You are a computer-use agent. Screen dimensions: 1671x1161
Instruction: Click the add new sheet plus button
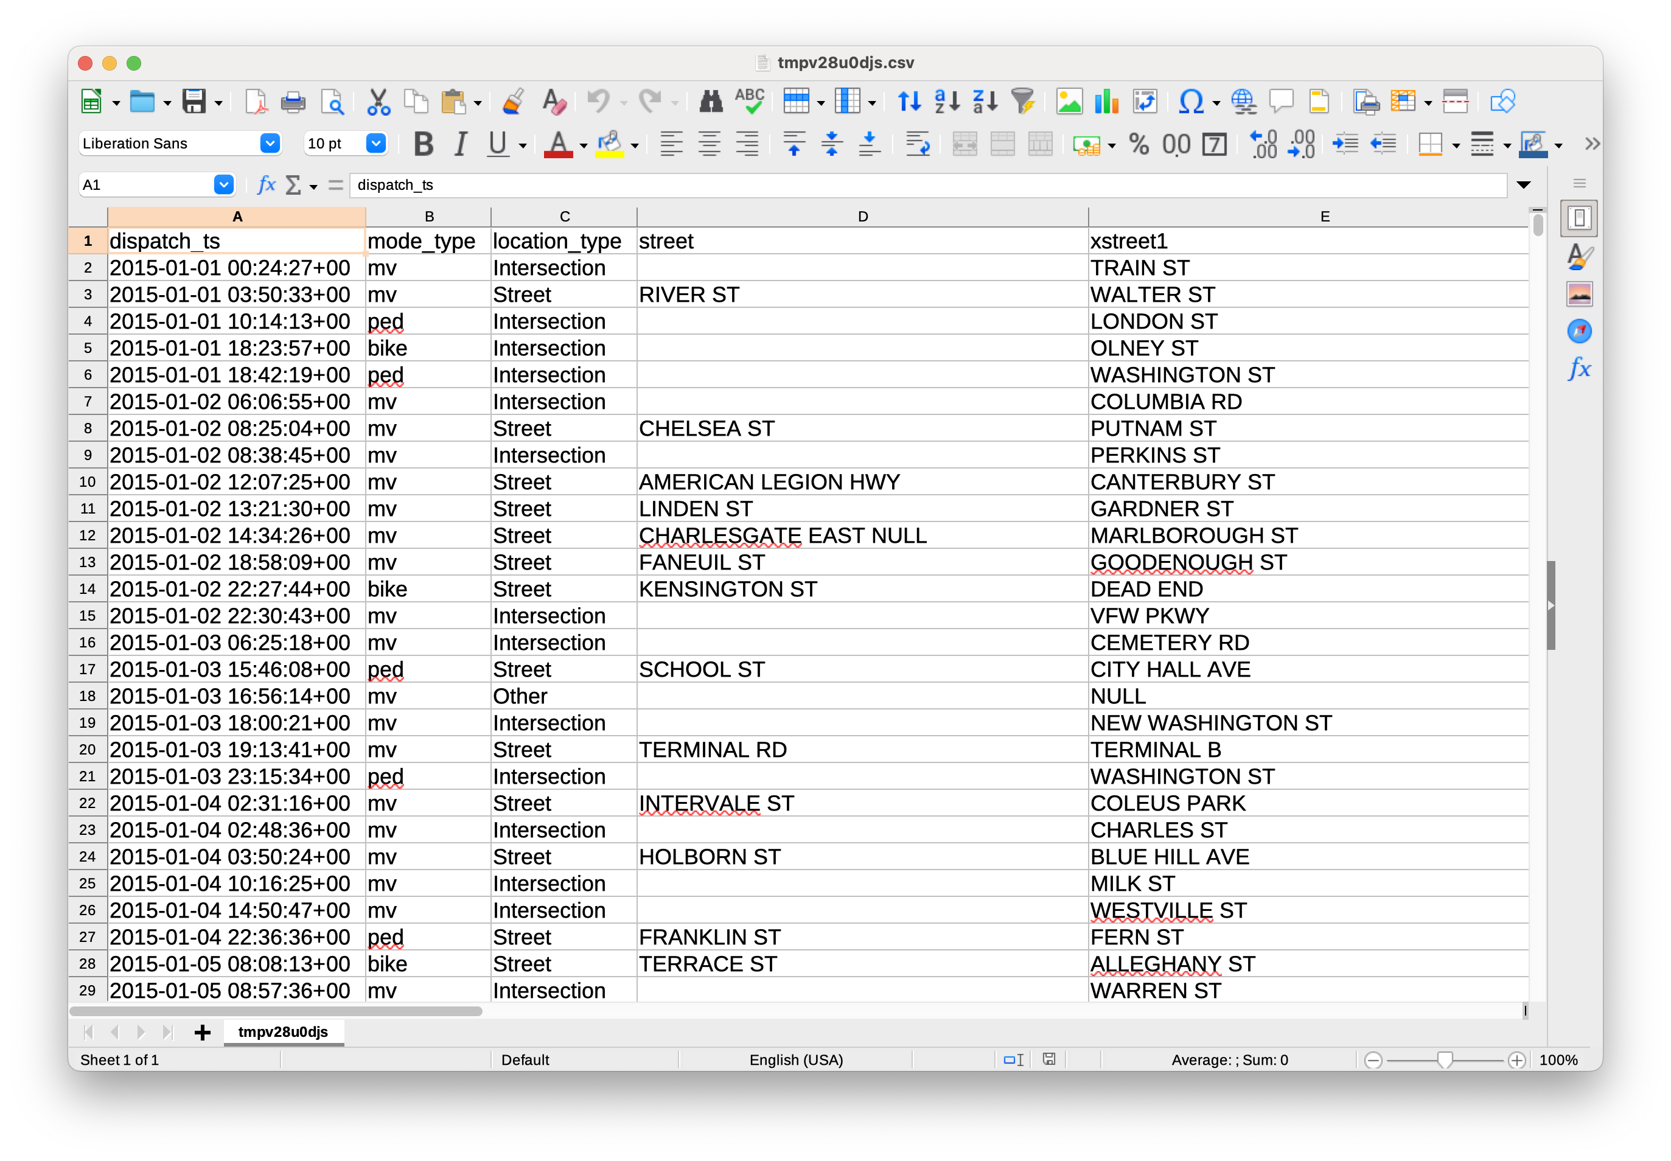[202, 1031]
